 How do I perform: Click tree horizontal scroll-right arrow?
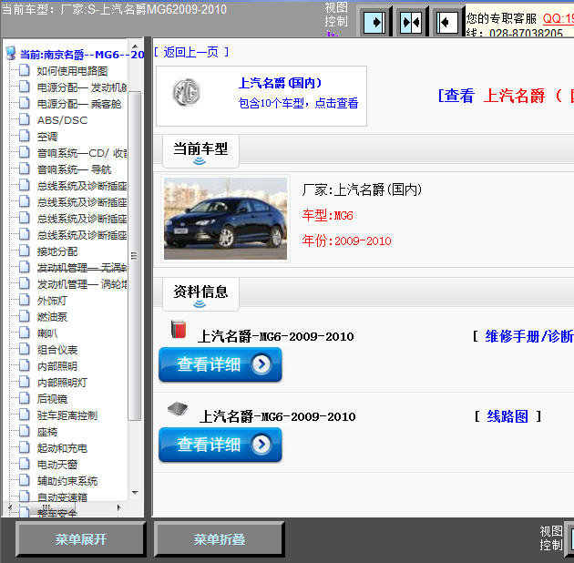(118, 507)
